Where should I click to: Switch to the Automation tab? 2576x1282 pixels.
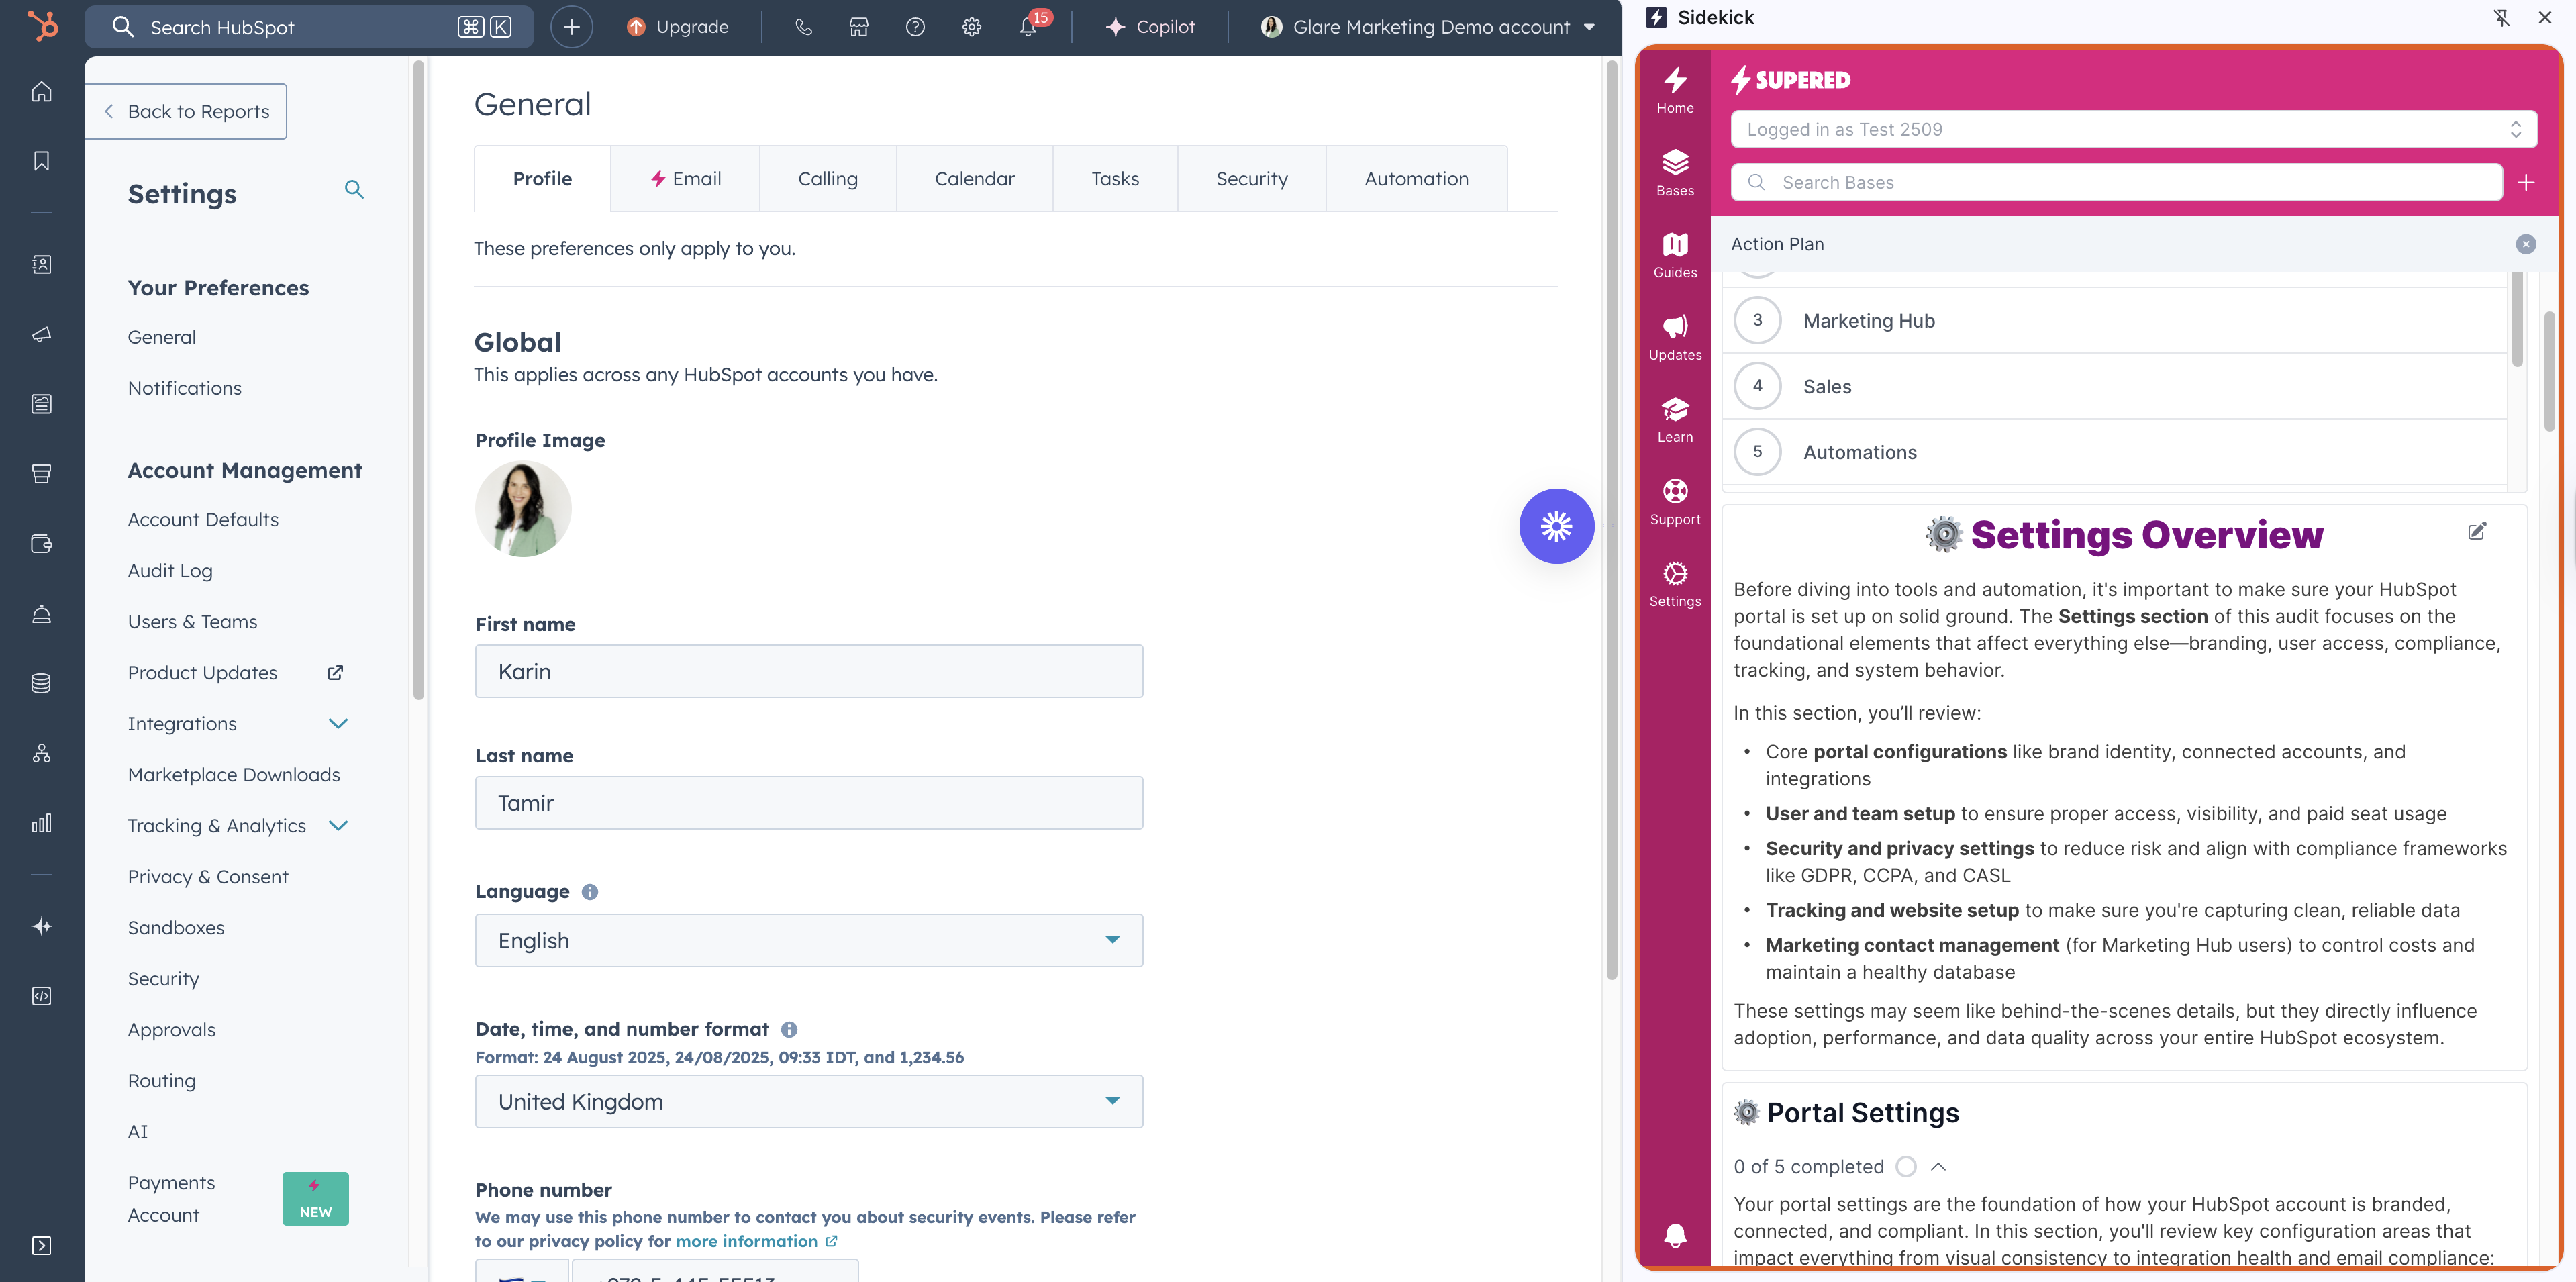coord(1416,178)
